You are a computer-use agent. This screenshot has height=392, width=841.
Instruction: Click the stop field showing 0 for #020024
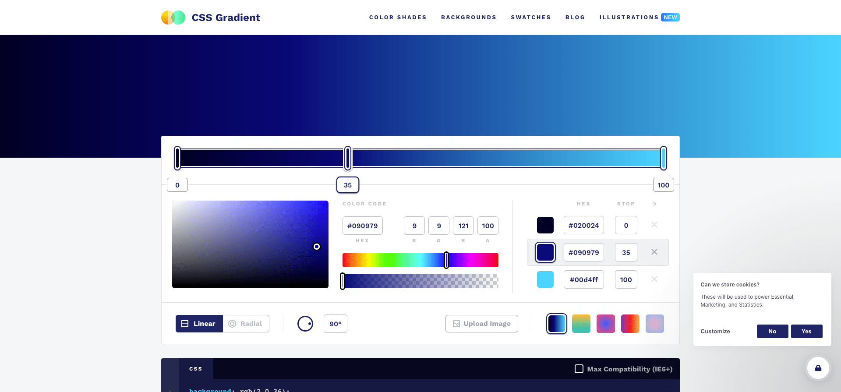(x=626, y=225)
